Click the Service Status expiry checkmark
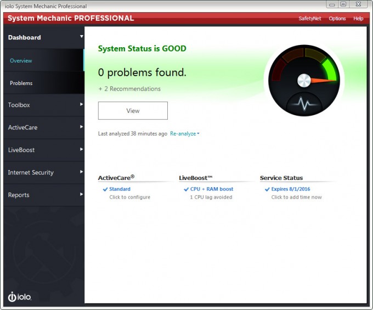 pyautogui.click(x=267, y=189)
